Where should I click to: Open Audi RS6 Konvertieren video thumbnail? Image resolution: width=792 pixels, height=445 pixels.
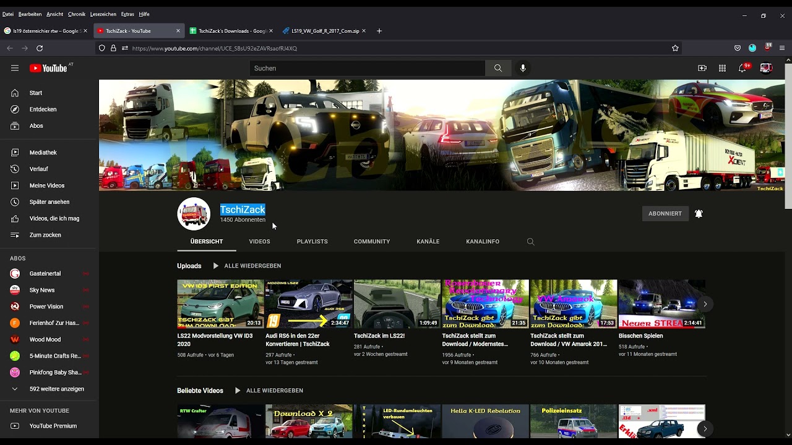point(309,304)
